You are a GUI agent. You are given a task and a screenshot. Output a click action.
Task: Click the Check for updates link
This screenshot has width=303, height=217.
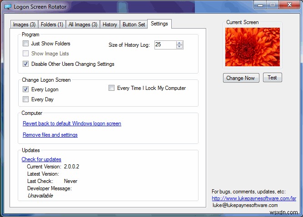click(x=41, y=159)
